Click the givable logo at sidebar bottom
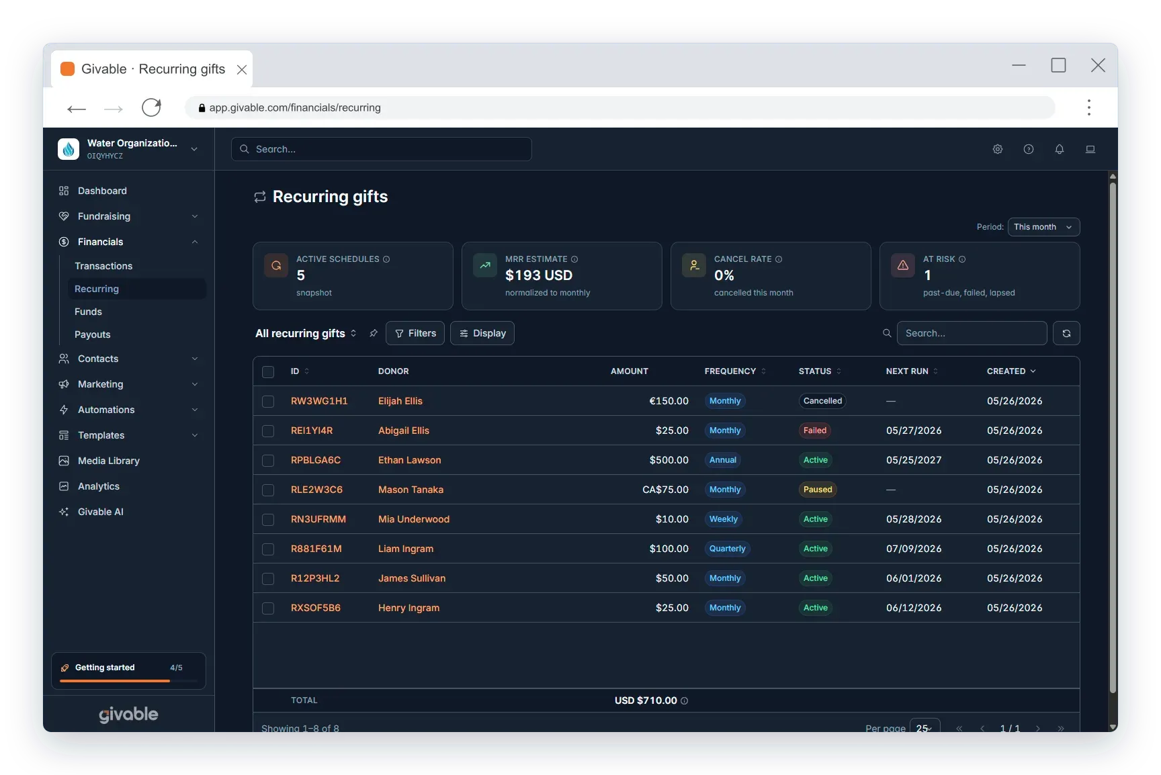 (128, 715)
